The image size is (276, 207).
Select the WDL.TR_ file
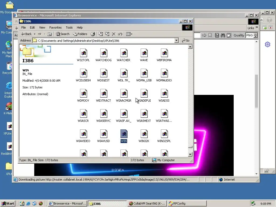click(124, 75)
